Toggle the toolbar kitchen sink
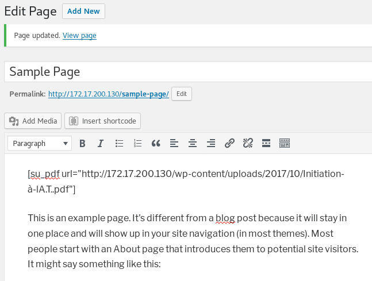This screenshot has width=372, height=281. point(285,143)
